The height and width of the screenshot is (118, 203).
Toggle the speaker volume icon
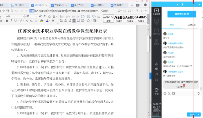[x=156, y=69]
